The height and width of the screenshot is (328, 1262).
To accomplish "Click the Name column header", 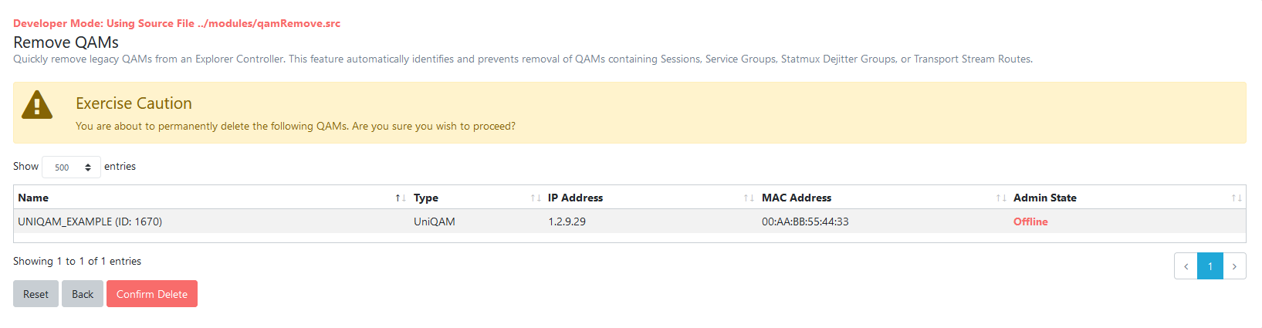I will point(211,198).
